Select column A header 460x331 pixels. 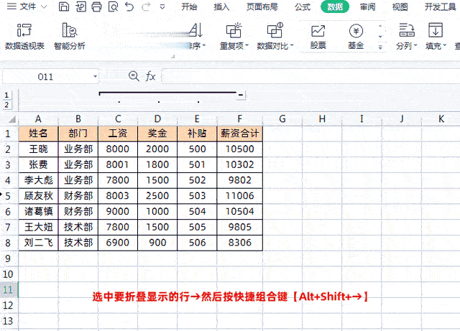38,118
